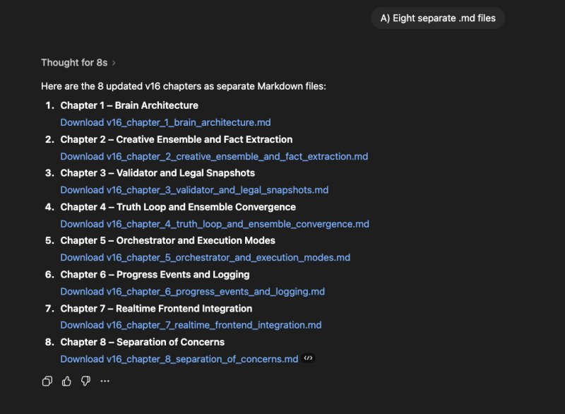Click the "Chapter 1 – Brain Architecture" heading

pos(129,105)
